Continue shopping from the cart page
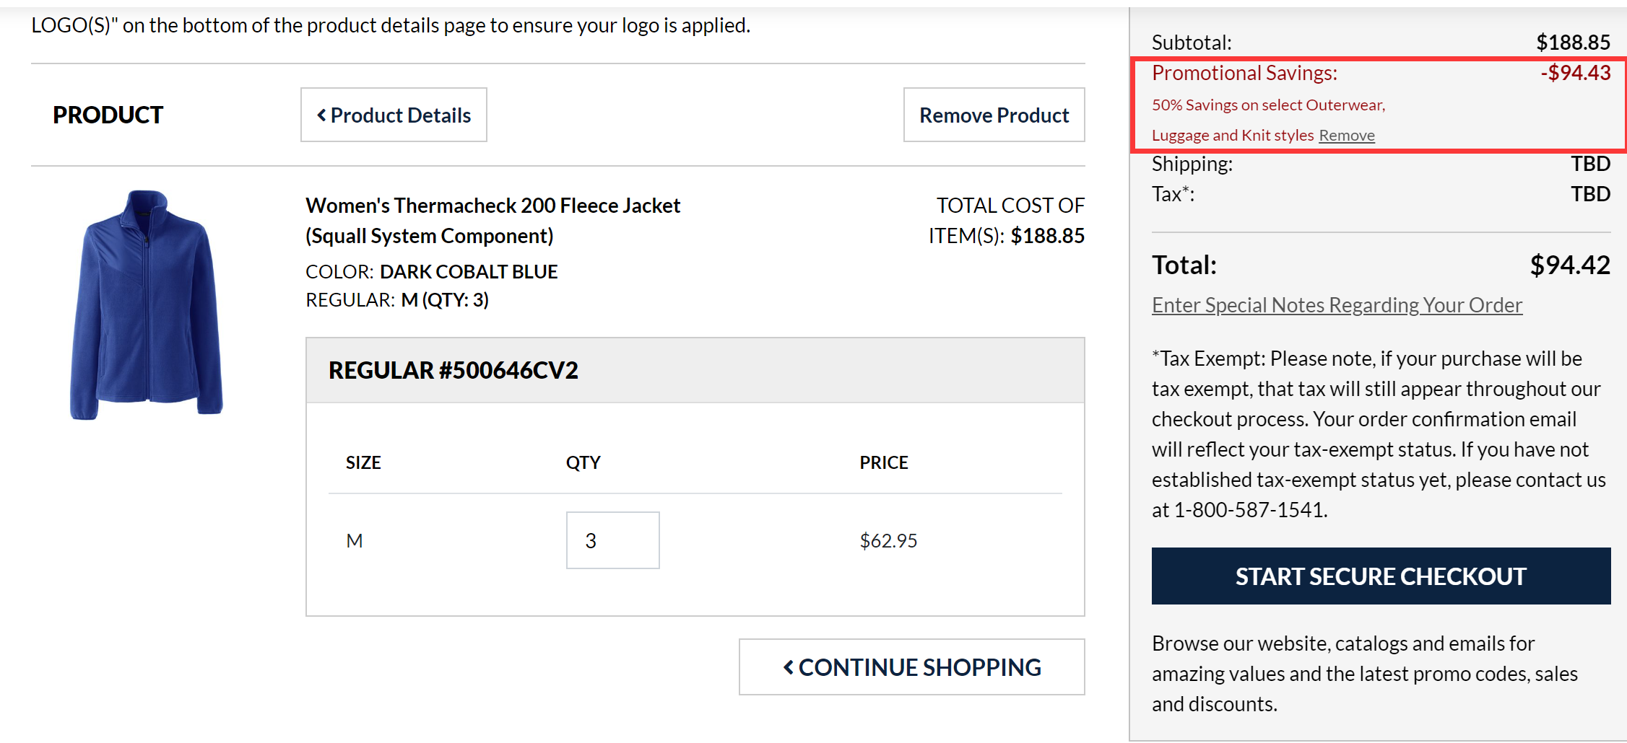The height and width of the screenshot is (743, 1627). [x=912, y=667]
